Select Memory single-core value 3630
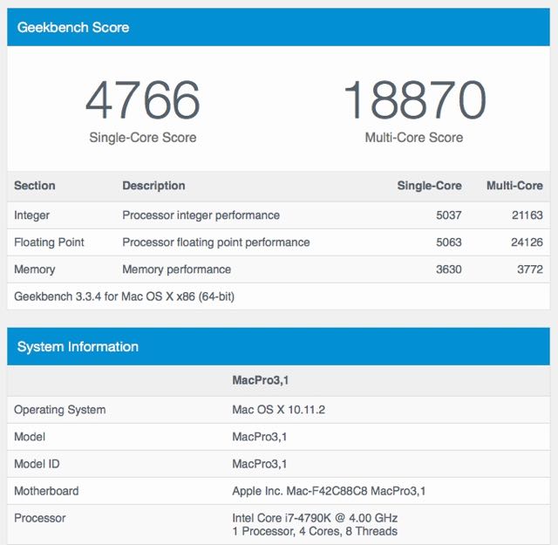 pyautogui.click(x=449, y=269)
